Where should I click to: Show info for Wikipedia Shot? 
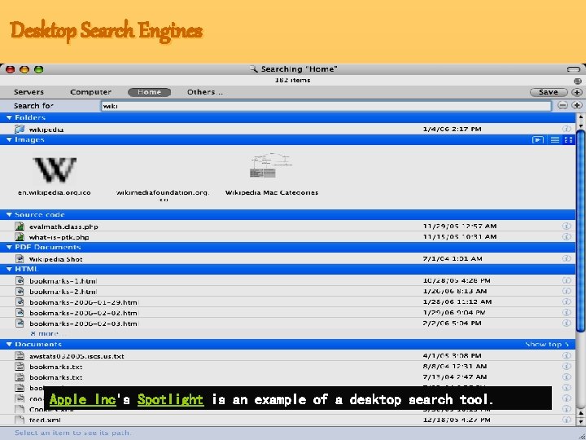[x=566, y=258]
